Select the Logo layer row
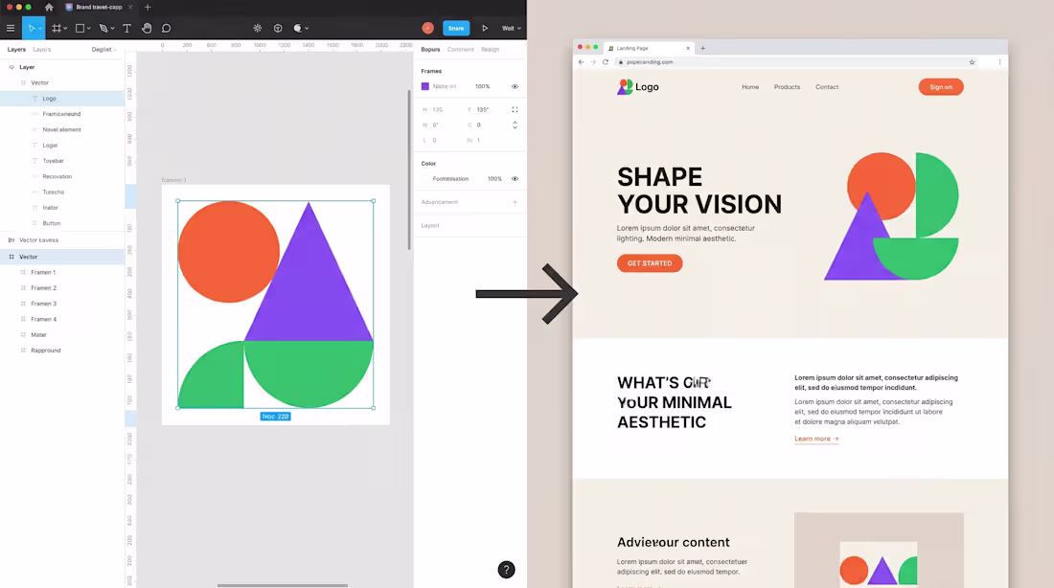 (62, 98)
